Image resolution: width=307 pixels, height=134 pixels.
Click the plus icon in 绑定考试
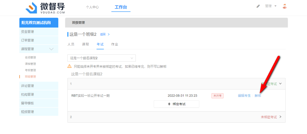pyautogui.click(x=169, y=104)
